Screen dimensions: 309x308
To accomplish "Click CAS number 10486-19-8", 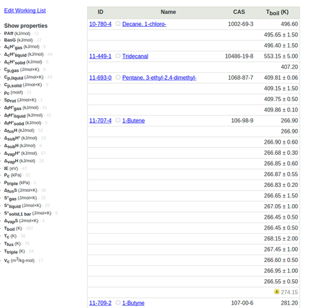I will (x=239, y=56).
